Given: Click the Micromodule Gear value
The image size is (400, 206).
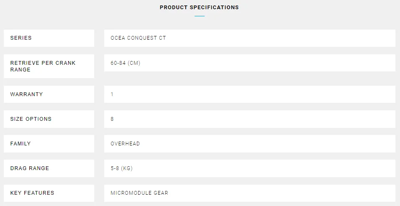Looking at the screenshot, I should point(139,193).
